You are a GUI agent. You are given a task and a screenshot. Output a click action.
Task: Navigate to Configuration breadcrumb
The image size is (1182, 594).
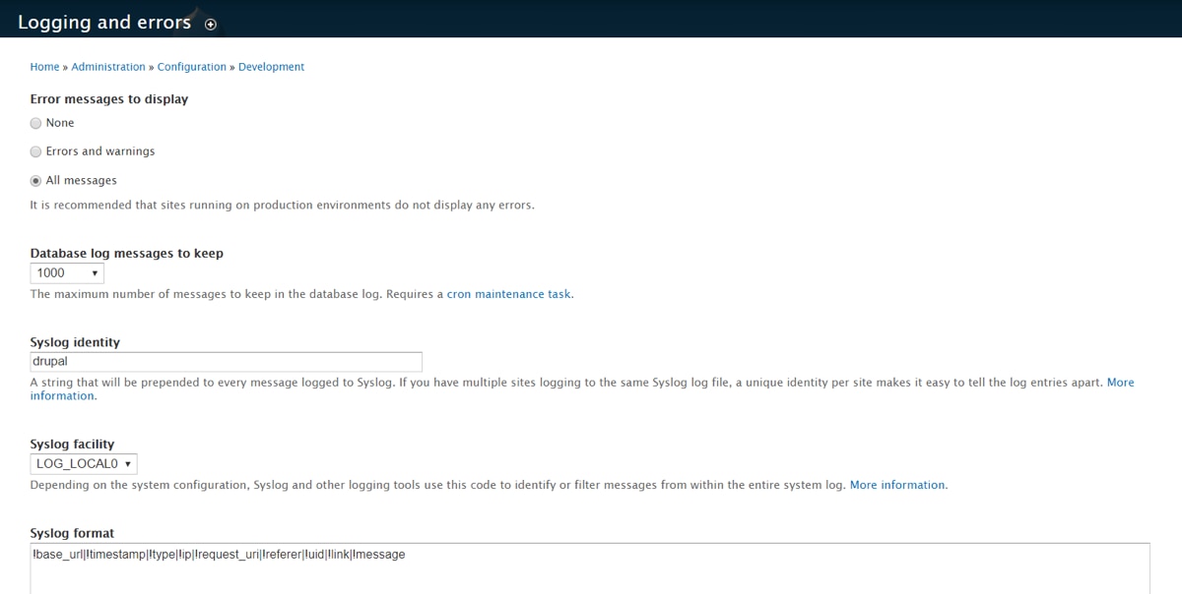pyautogui.click(x=192, y=67)
